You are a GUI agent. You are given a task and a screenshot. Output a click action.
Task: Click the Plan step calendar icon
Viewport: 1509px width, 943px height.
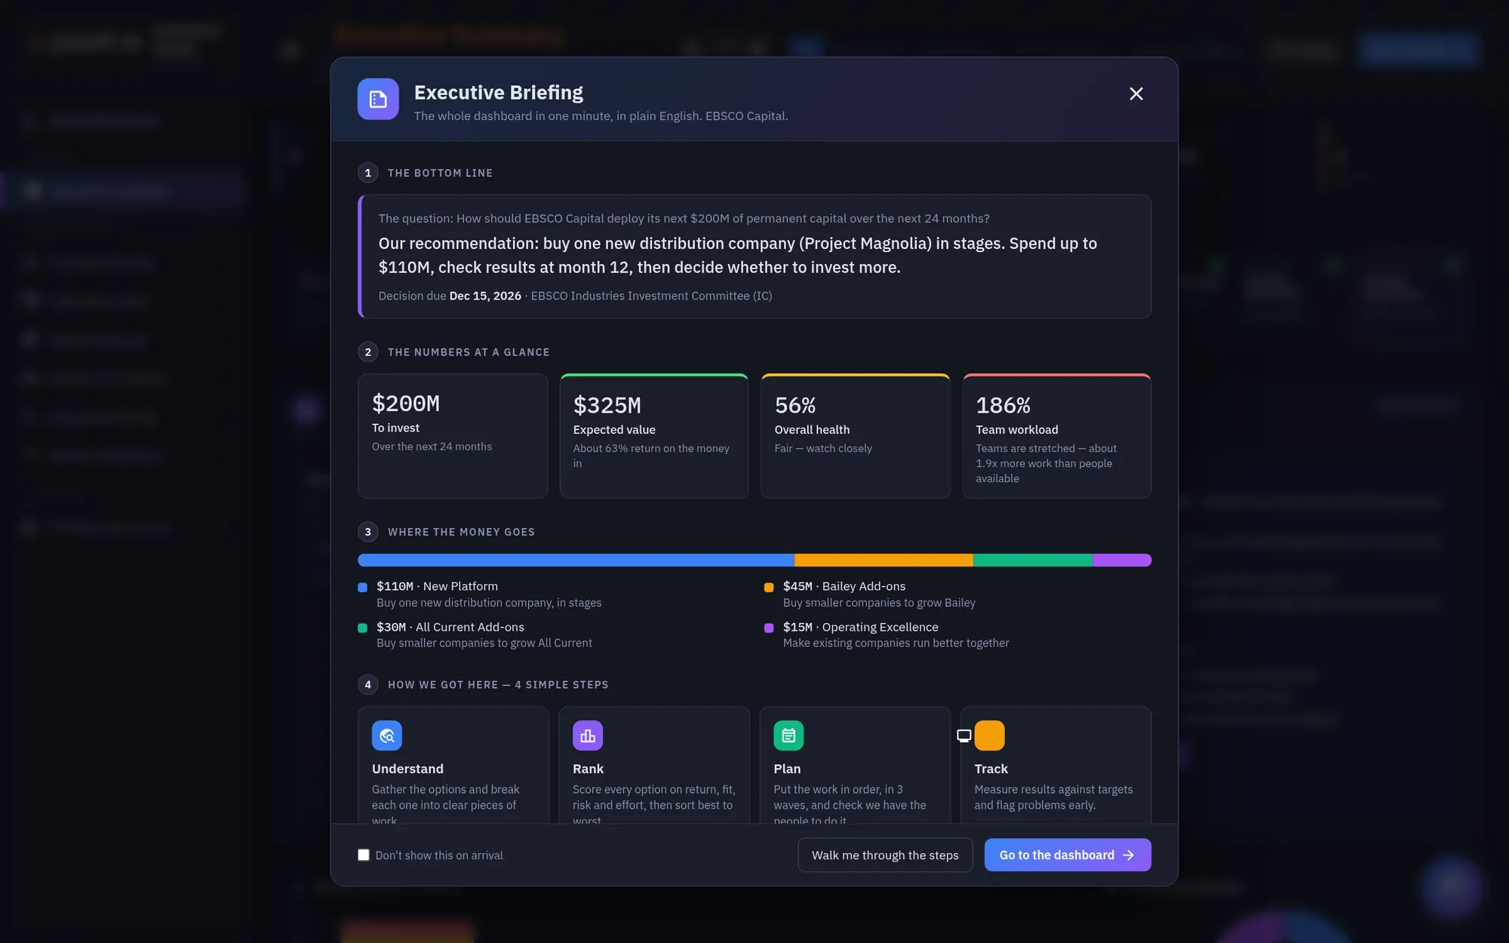[x=788, y=736]
